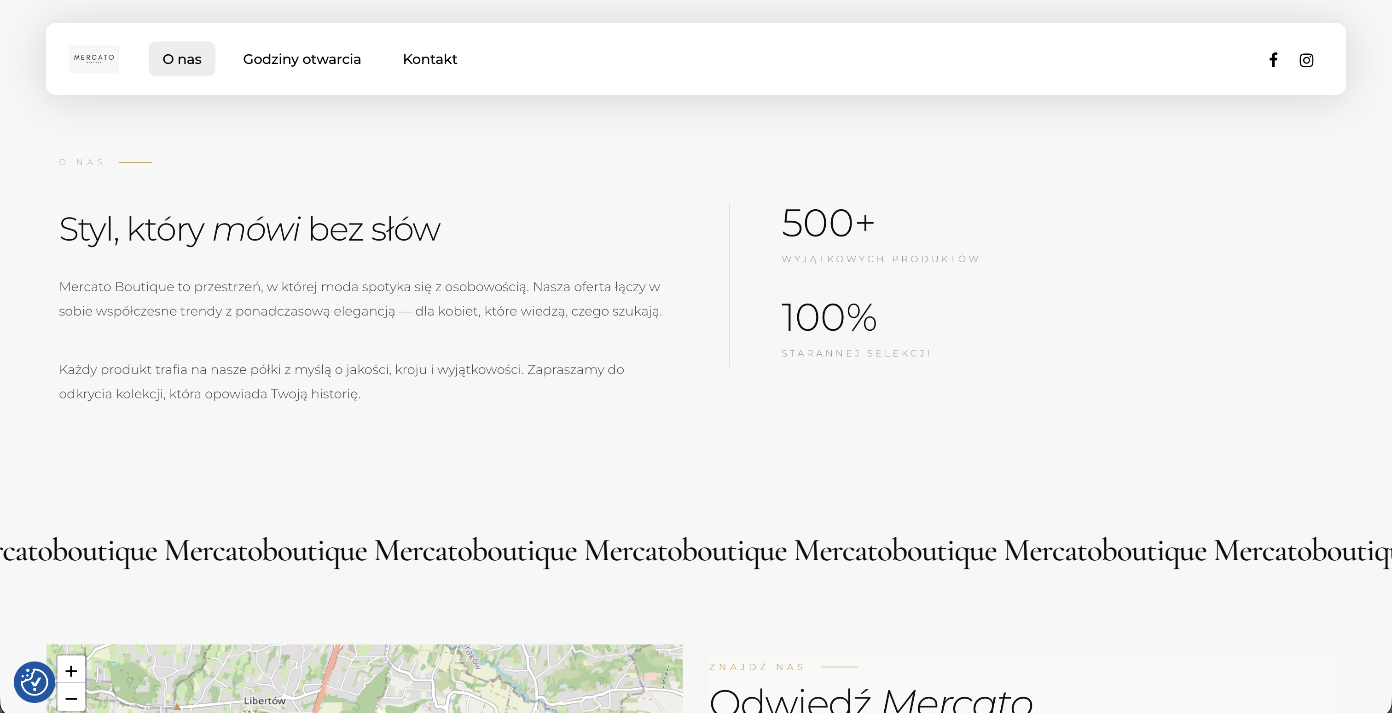Click the WYJĄTKOWYCH PRODUKTÓW label
Screen dimensions: 1392x713
click(x=880, y=259)
